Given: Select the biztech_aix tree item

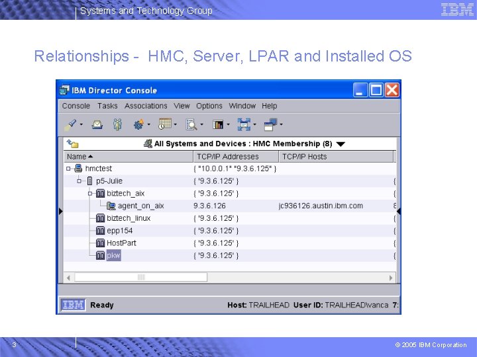Looking at the screenshot, I should tap(125, 193).
